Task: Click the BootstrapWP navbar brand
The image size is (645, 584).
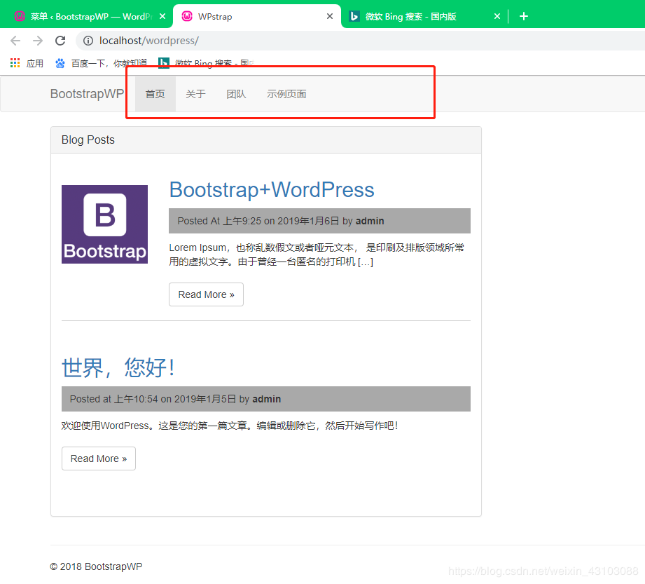Action: tap(87, 94)
